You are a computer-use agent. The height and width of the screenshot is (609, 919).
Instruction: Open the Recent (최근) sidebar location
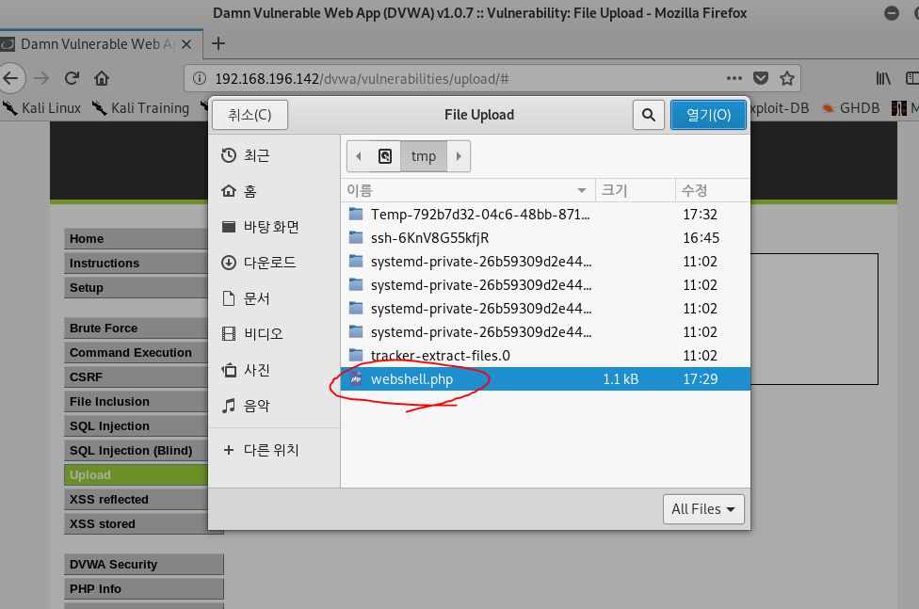click(274, 155)
